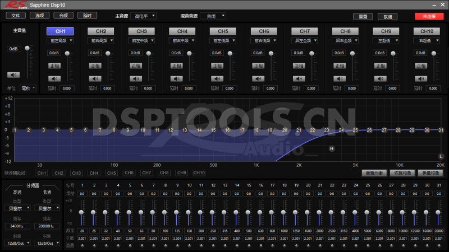Open high-pass slope 12dB/Oct dropdown
This screenshot has width=449, height=252.
click(17, 243)
